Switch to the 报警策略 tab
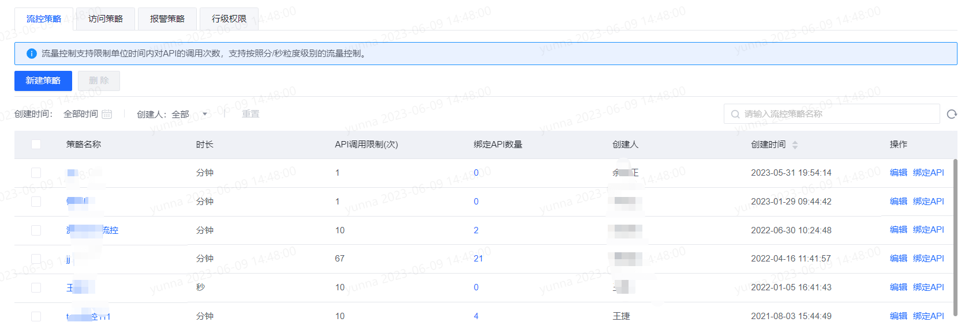The height and width of the screenshot is (326, 965). [x=167, y=18]
